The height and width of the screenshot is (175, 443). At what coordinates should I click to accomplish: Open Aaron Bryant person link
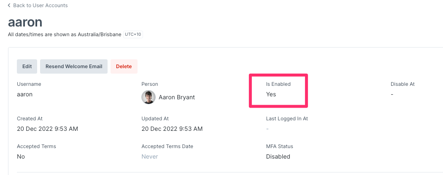click(x=177, y=98)
